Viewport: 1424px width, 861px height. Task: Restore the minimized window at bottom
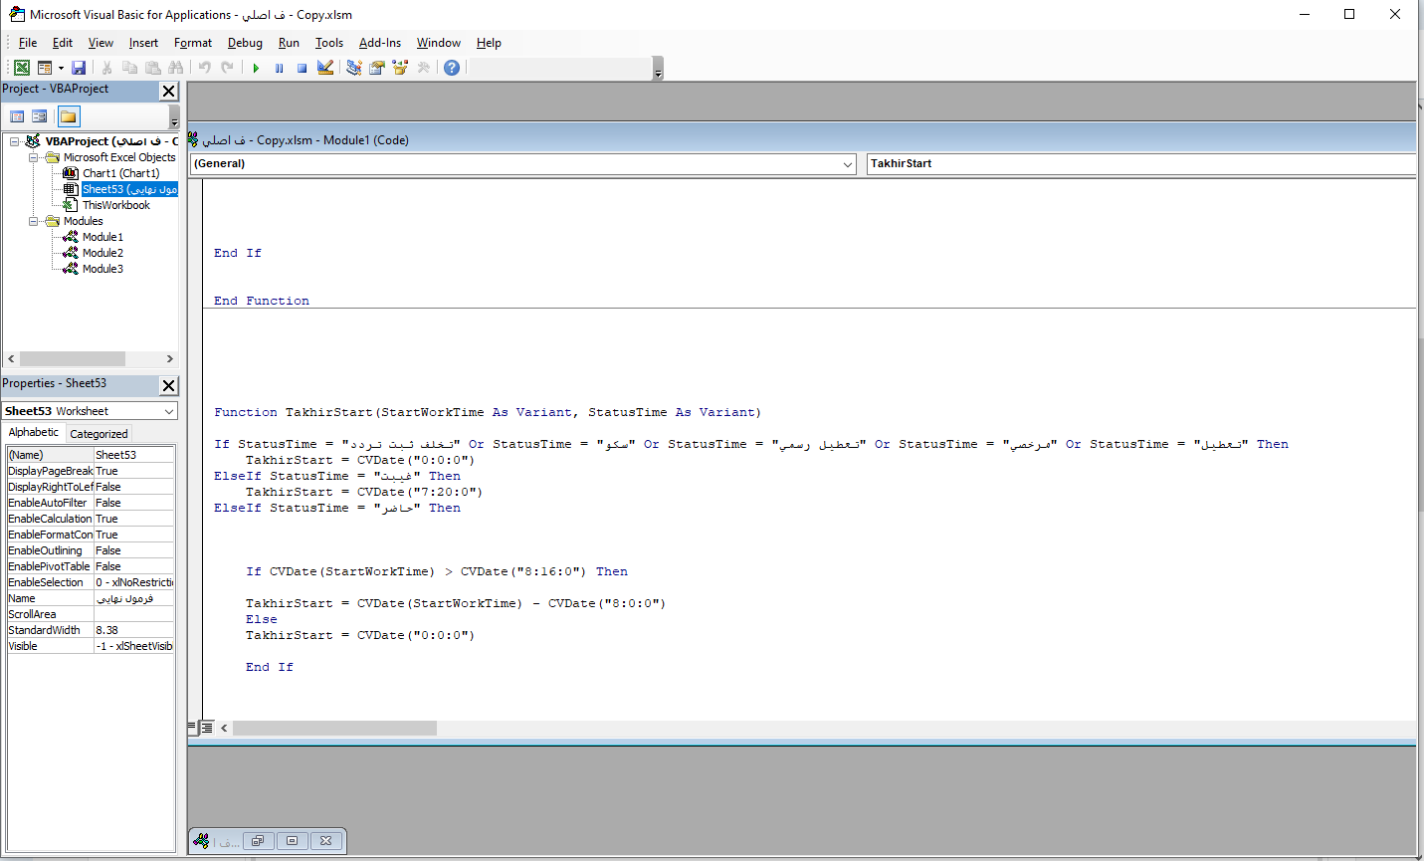(257, 841)
